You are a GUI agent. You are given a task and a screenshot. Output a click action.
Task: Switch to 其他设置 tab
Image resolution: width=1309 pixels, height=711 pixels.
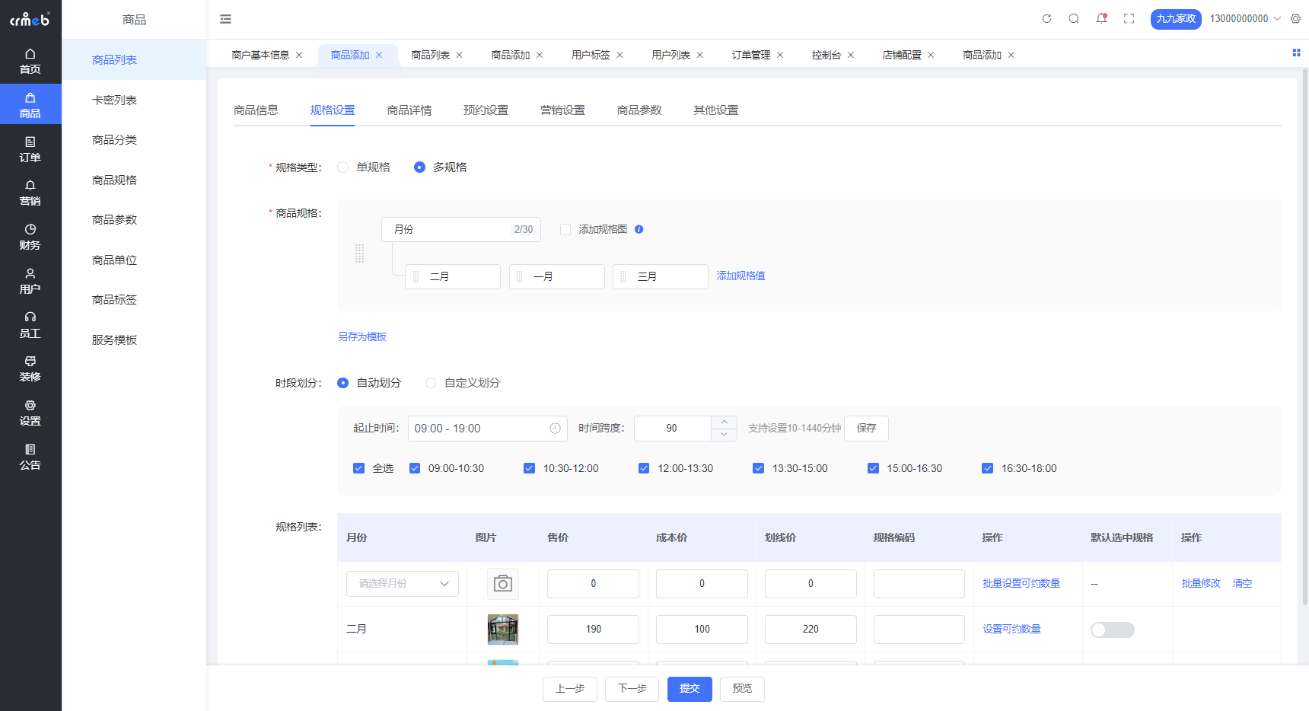pyautogui.click(x=716, y=110)
